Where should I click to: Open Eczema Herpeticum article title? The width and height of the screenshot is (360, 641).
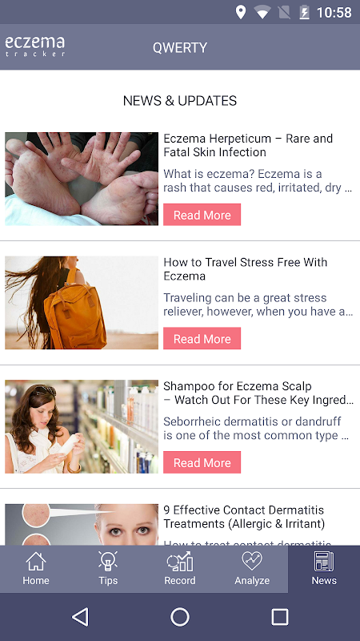click(x=248, y=145)
